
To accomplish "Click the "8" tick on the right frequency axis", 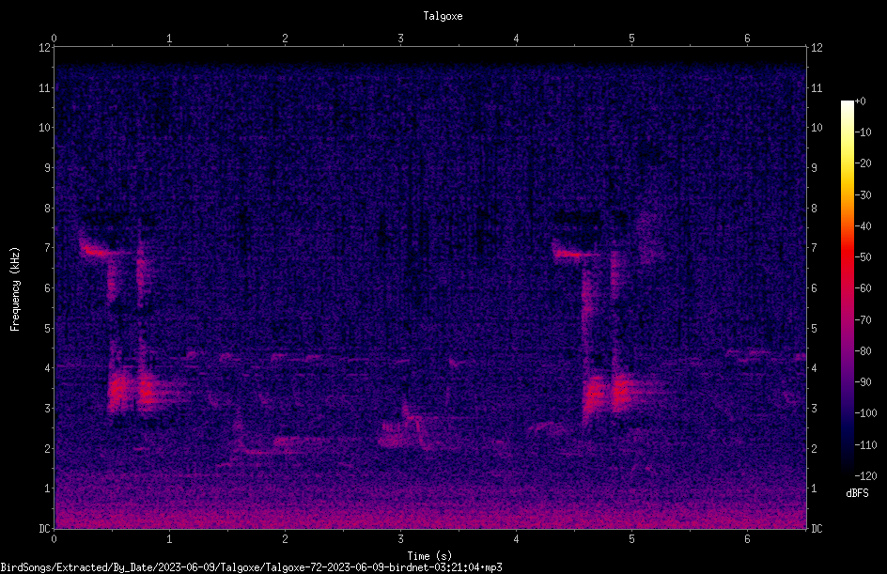I will point(814,209).
